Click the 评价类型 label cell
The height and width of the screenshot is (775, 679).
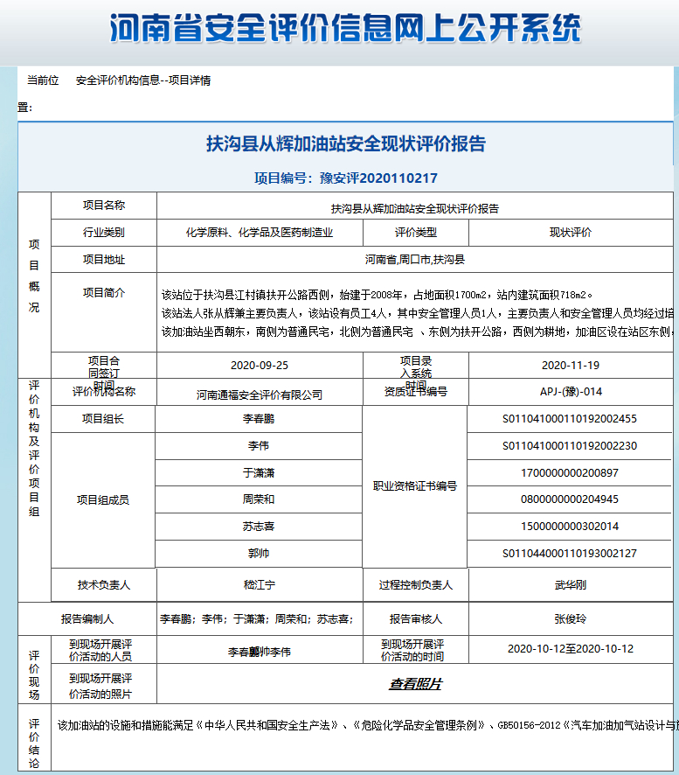(x=416, y=233)
